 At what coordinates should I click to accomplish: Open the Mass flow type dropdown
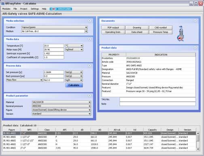tap(24, 80)
